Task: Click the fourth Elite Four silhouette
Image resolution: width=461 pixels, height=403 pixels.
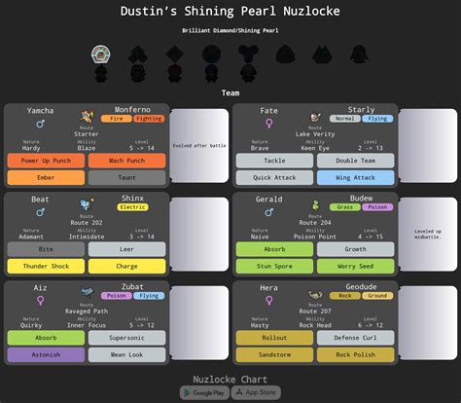Action: (x=211, y=73)
